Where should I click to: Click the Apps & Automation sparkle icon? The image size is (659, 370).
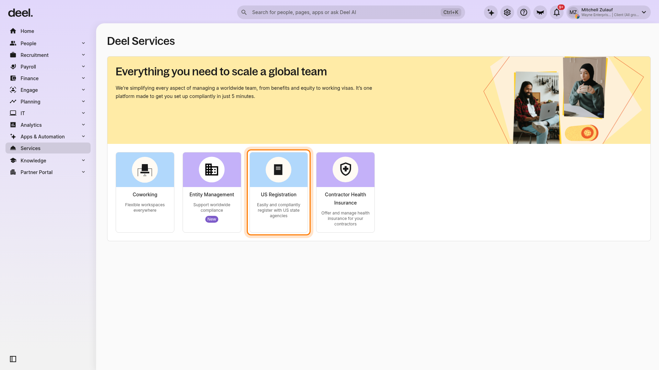[x=13, y=137]
